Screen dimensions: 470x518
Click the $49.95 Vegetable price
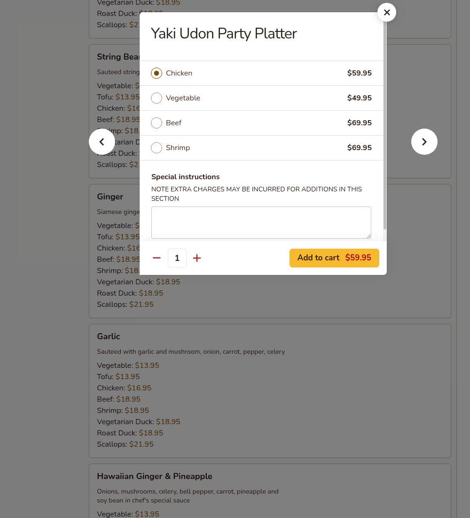[359, 98]
